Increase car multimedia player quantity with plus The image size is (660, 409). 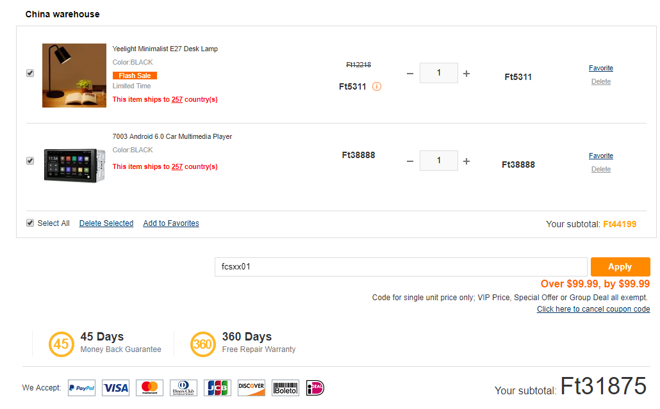pyautogui.click(x=466, y=161)
